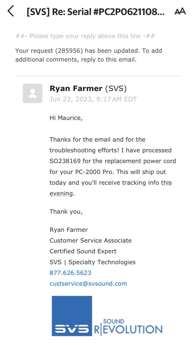
Task: Tap the request number 285956
Action: pos(69,51)
